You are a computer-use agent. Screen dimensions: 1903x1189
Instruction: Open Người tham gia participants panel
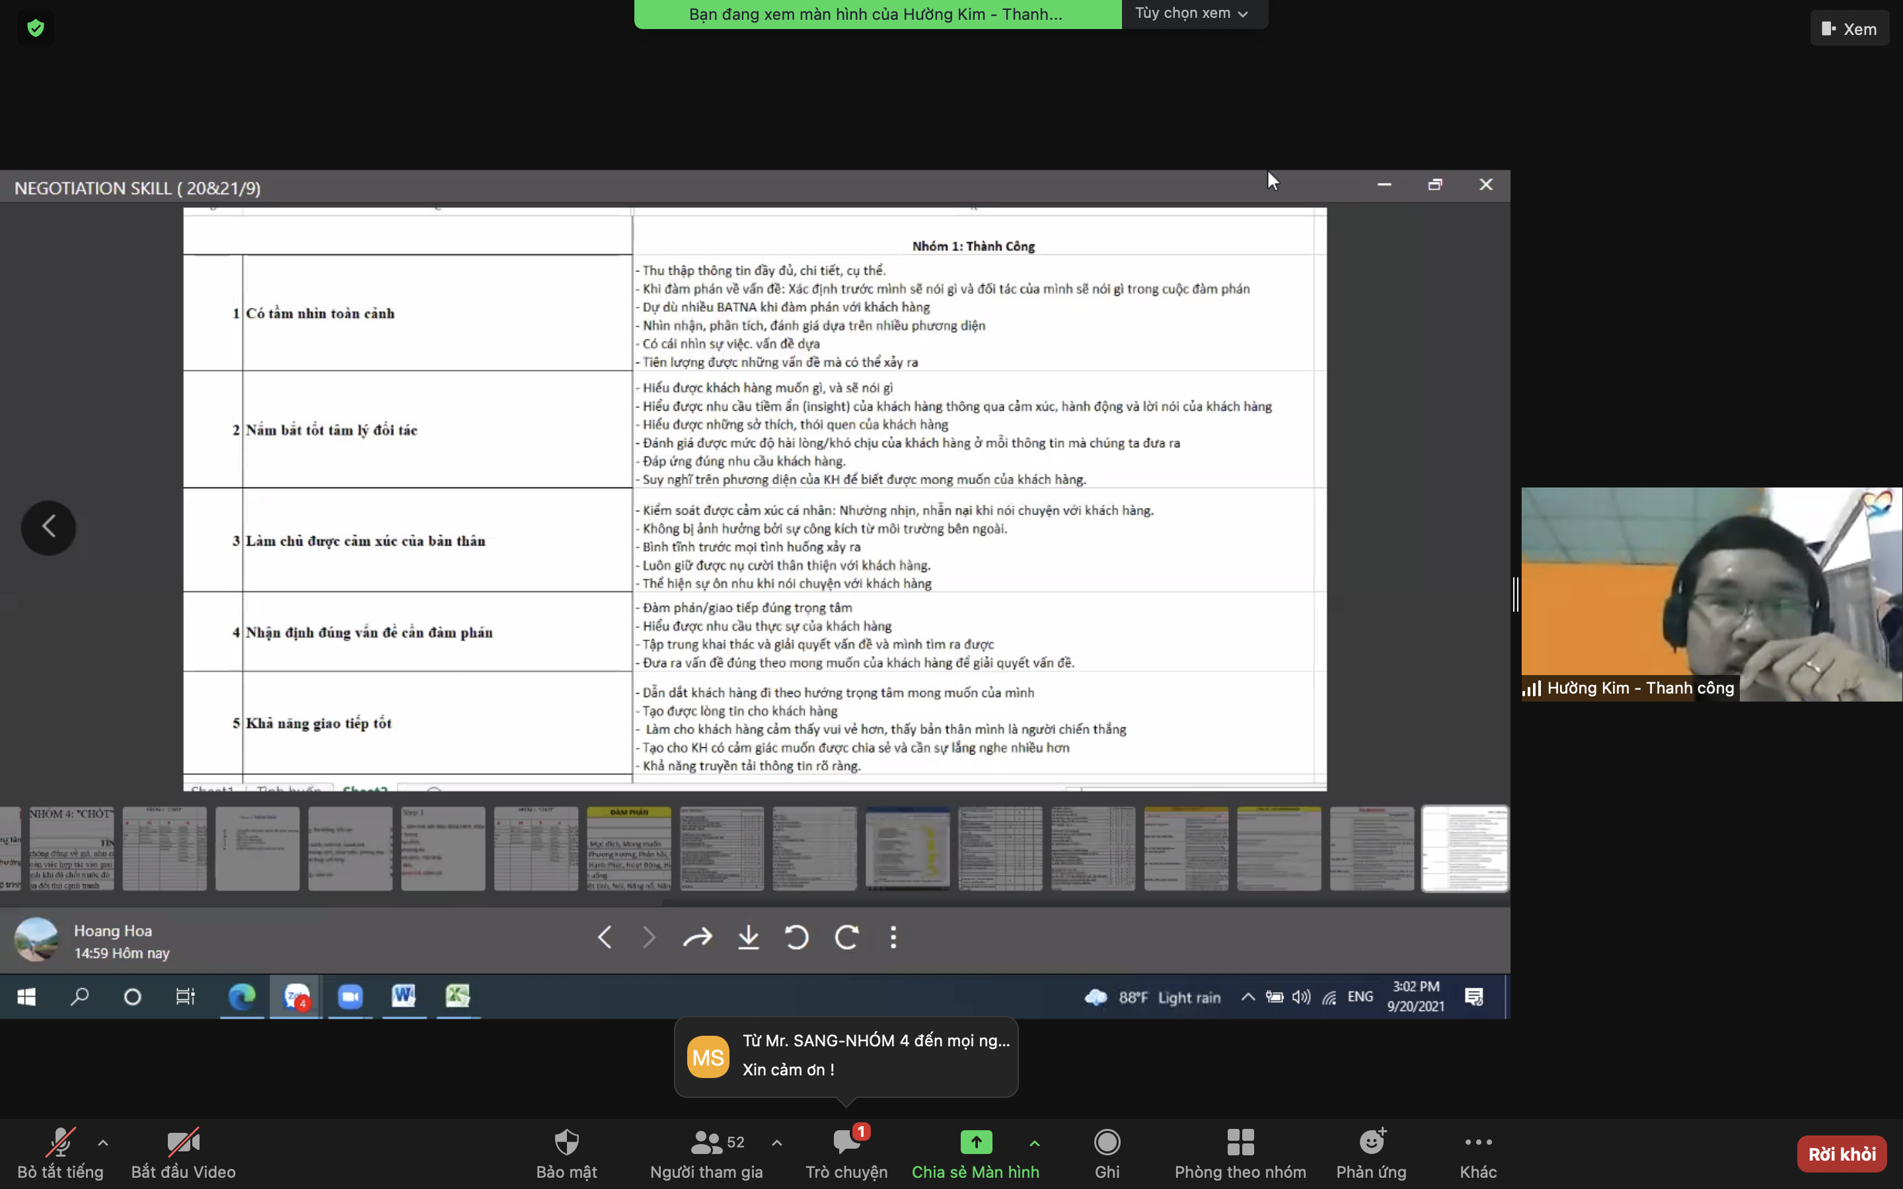(706, 1153)
